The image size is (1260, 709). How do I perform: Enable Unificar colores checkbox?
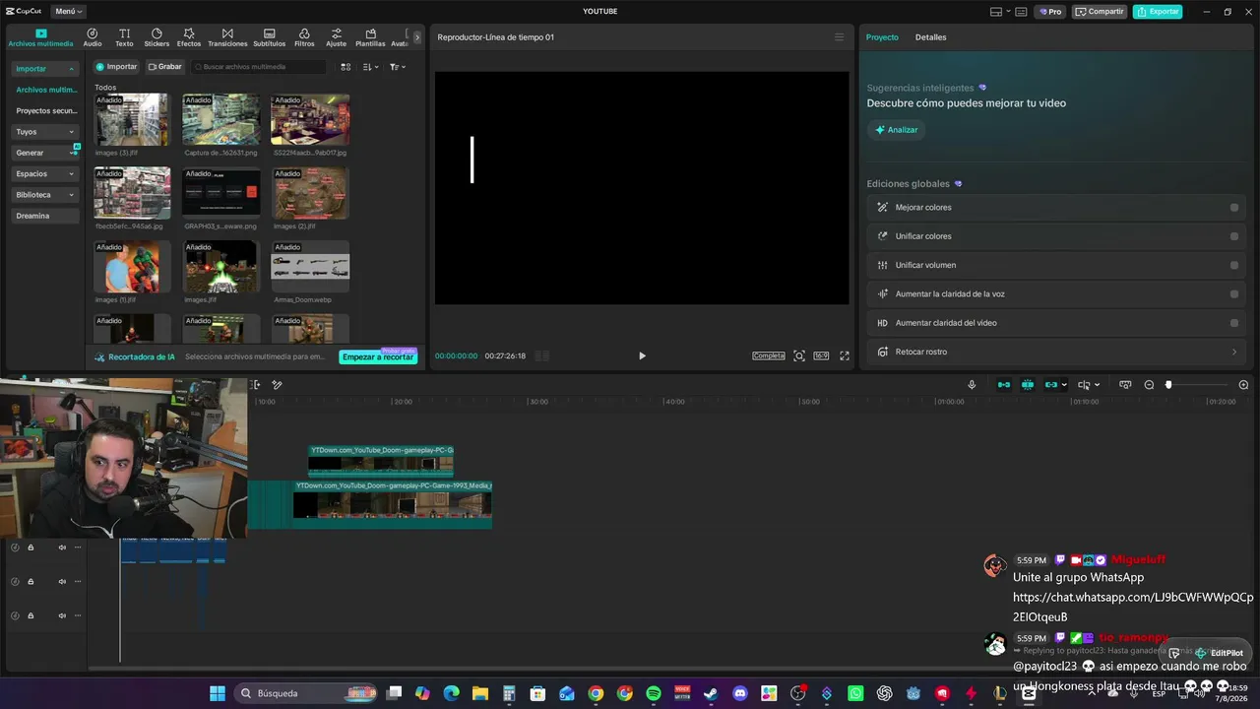click(x=1234, y=236)
